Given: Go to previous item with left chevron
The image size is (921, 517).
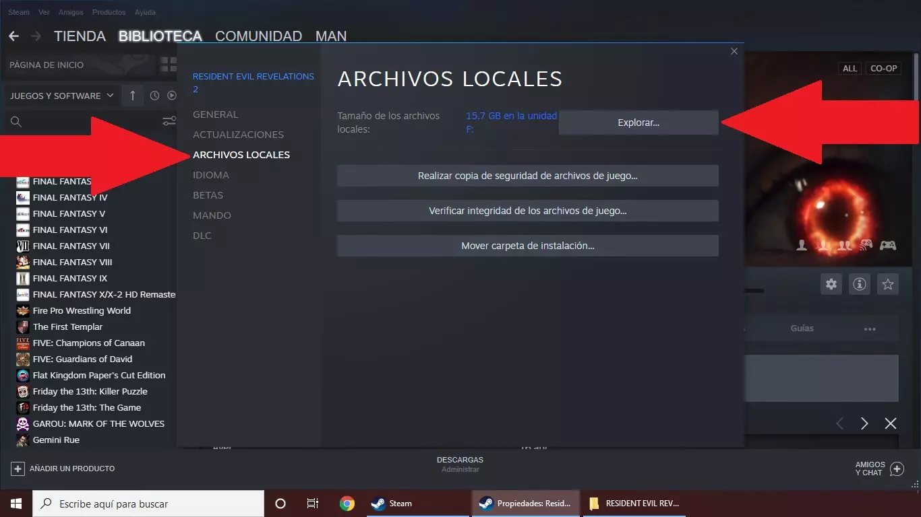Looking at the screenshot, I should 840,423.
